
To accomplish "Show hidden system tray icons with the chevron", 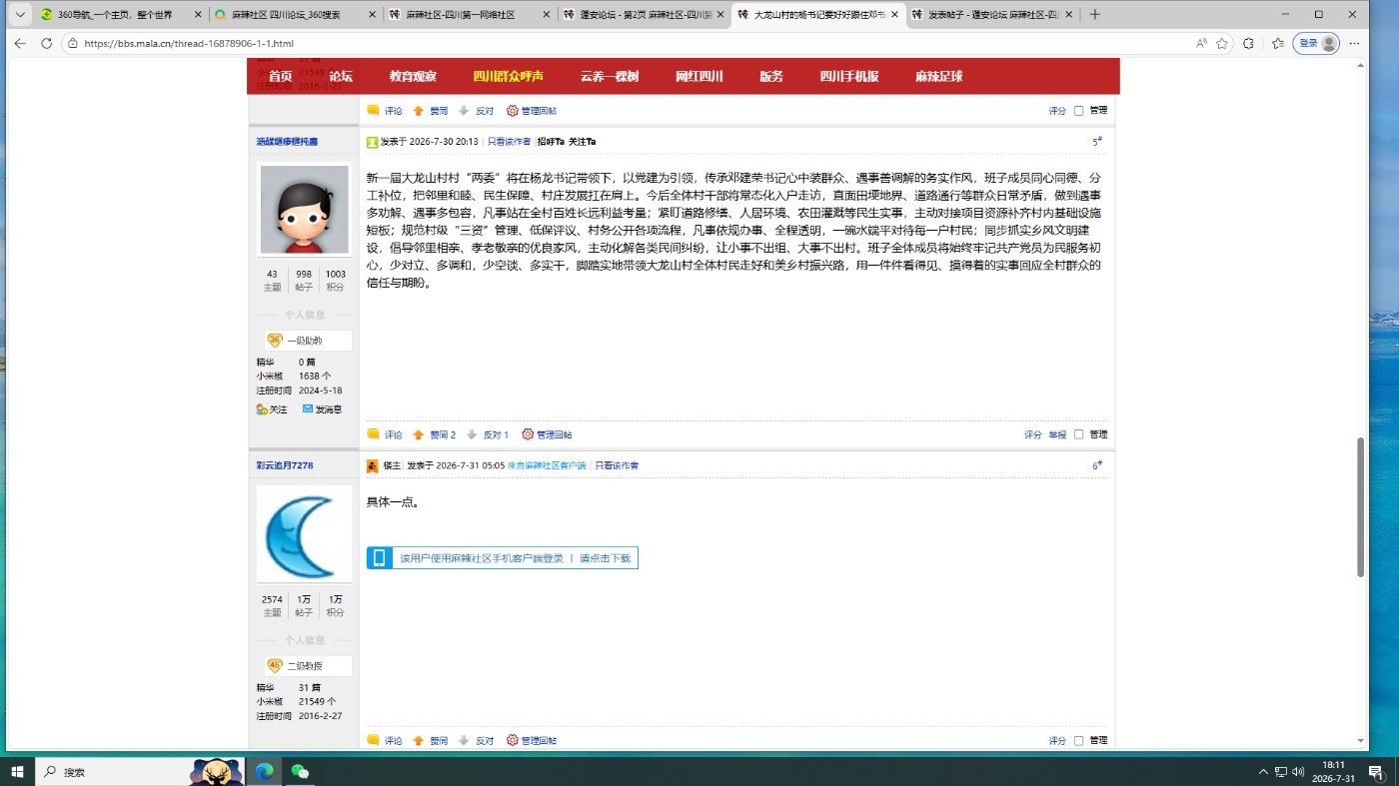I will [1265, 772].
